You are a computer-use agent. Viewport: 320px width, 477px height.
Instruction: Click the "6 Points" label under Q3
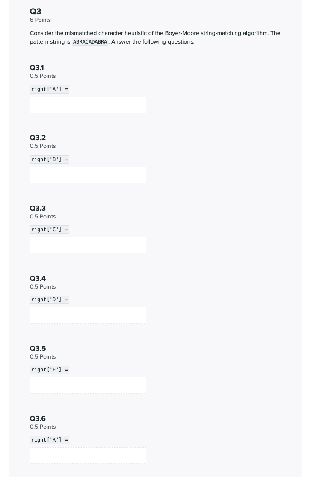40,20
